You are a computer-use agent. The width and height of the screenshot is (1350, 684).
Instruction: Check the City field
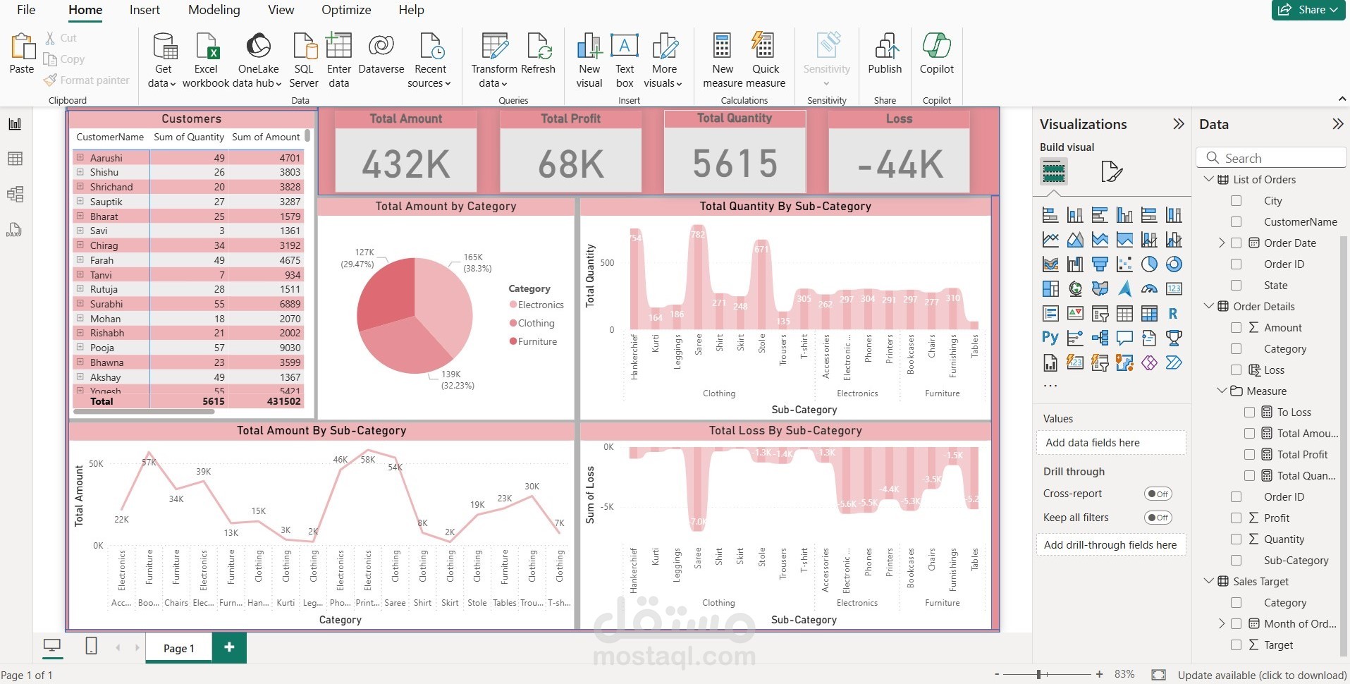(x=1236, y=201)
